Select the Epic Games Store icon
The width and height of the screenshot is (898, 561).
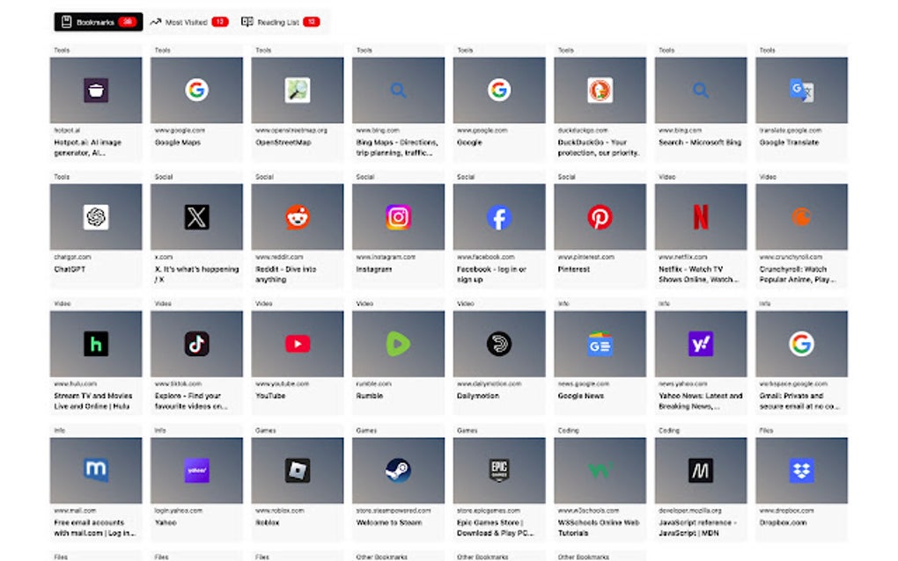(x=498, y=469)
